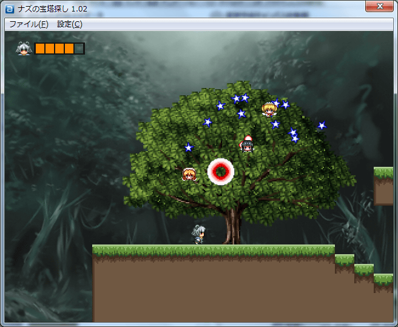Click the dark-haired fairy in the tree
398x327 pixels.
coord(247,146)
